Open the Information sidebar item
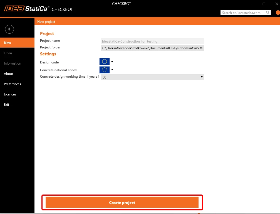Screen dimensions: 280x214 point(17,63)
